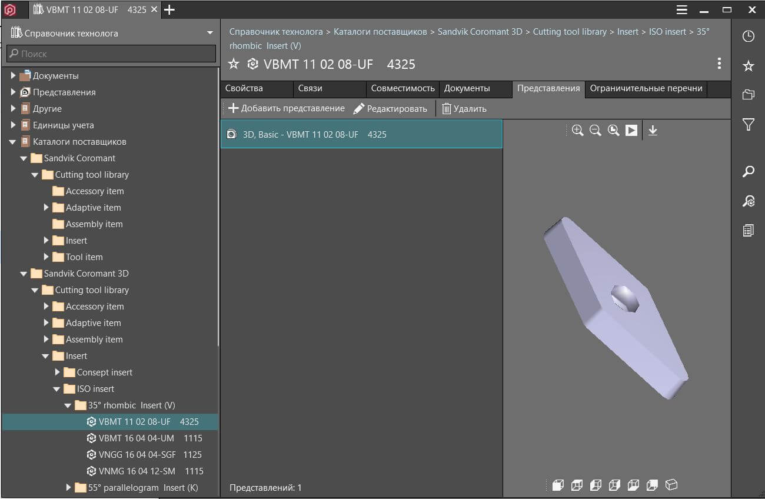The height and width of the screenshot is (499, 765).
Task: Expand the Другие tree node
Action: point(13,109)
